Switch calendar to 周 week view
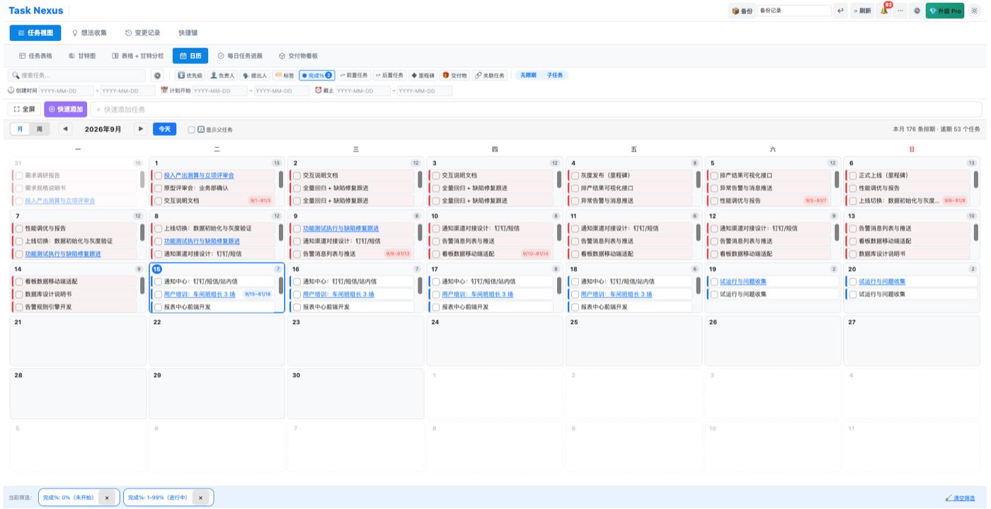 point(40,130)
